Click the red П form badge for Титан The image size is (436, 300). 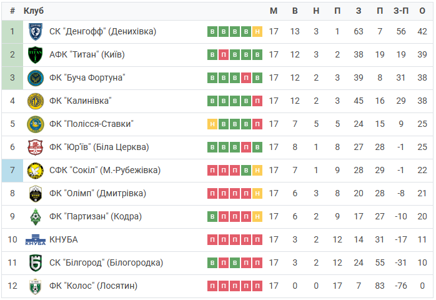click(x=224, y=55)
